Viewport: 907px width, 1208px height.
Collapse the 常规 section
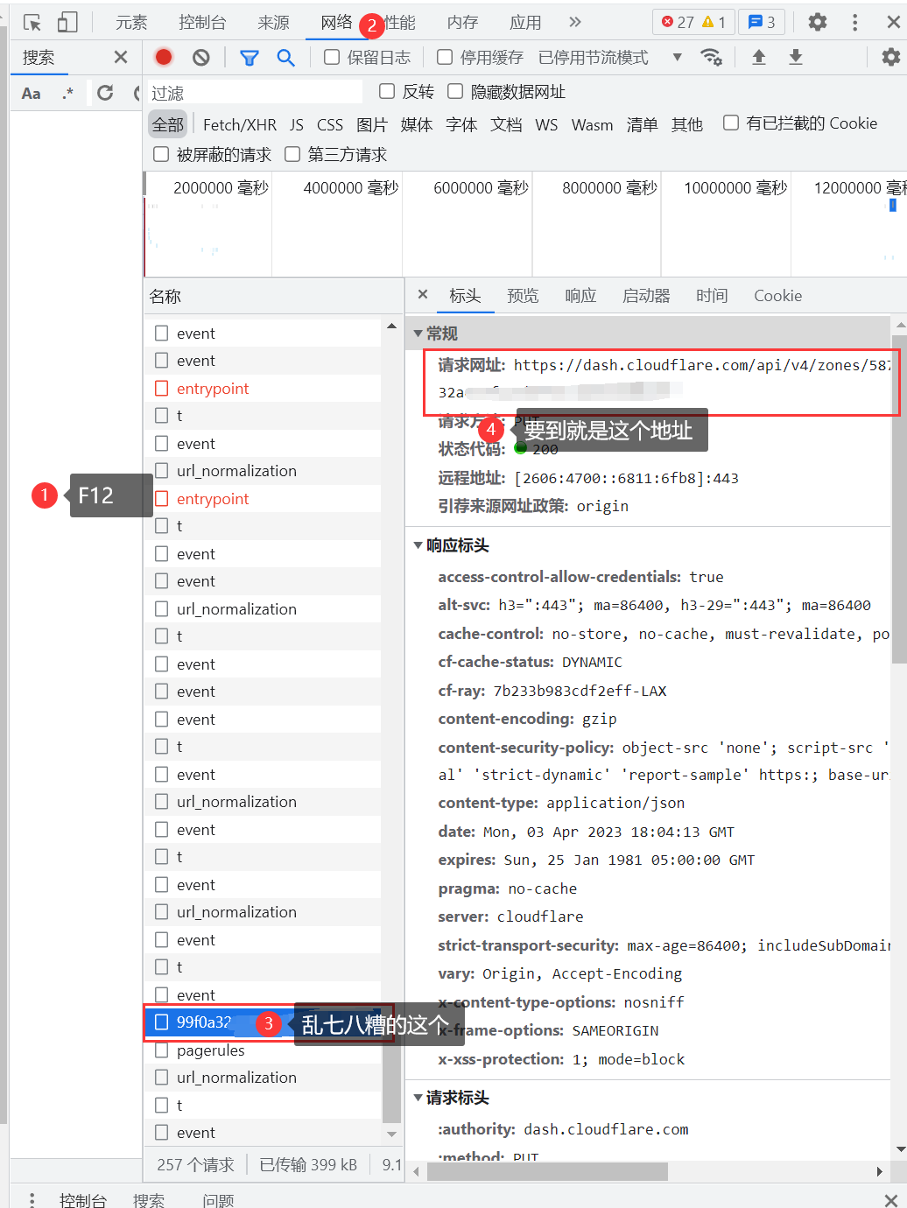[418, 334]
